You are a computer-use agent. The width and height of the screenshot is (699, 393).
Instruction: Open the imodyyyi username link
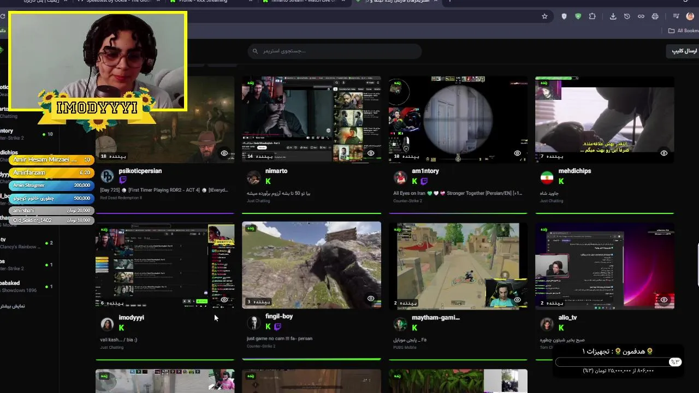pos(131,317)
